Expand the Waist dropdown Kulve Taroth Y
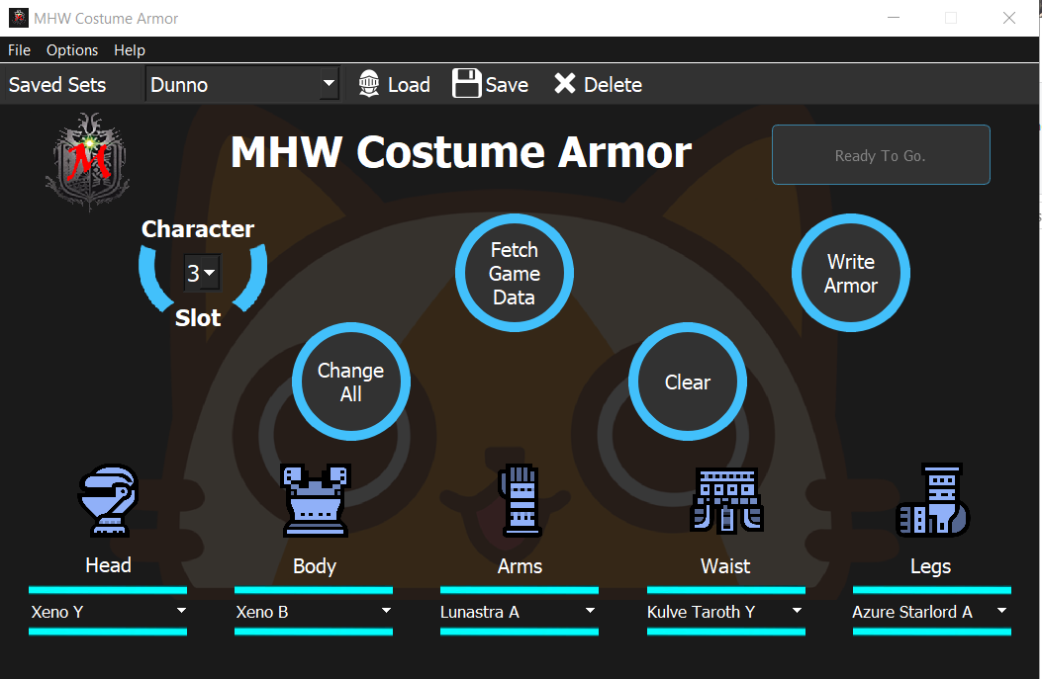 click(725, 612)
